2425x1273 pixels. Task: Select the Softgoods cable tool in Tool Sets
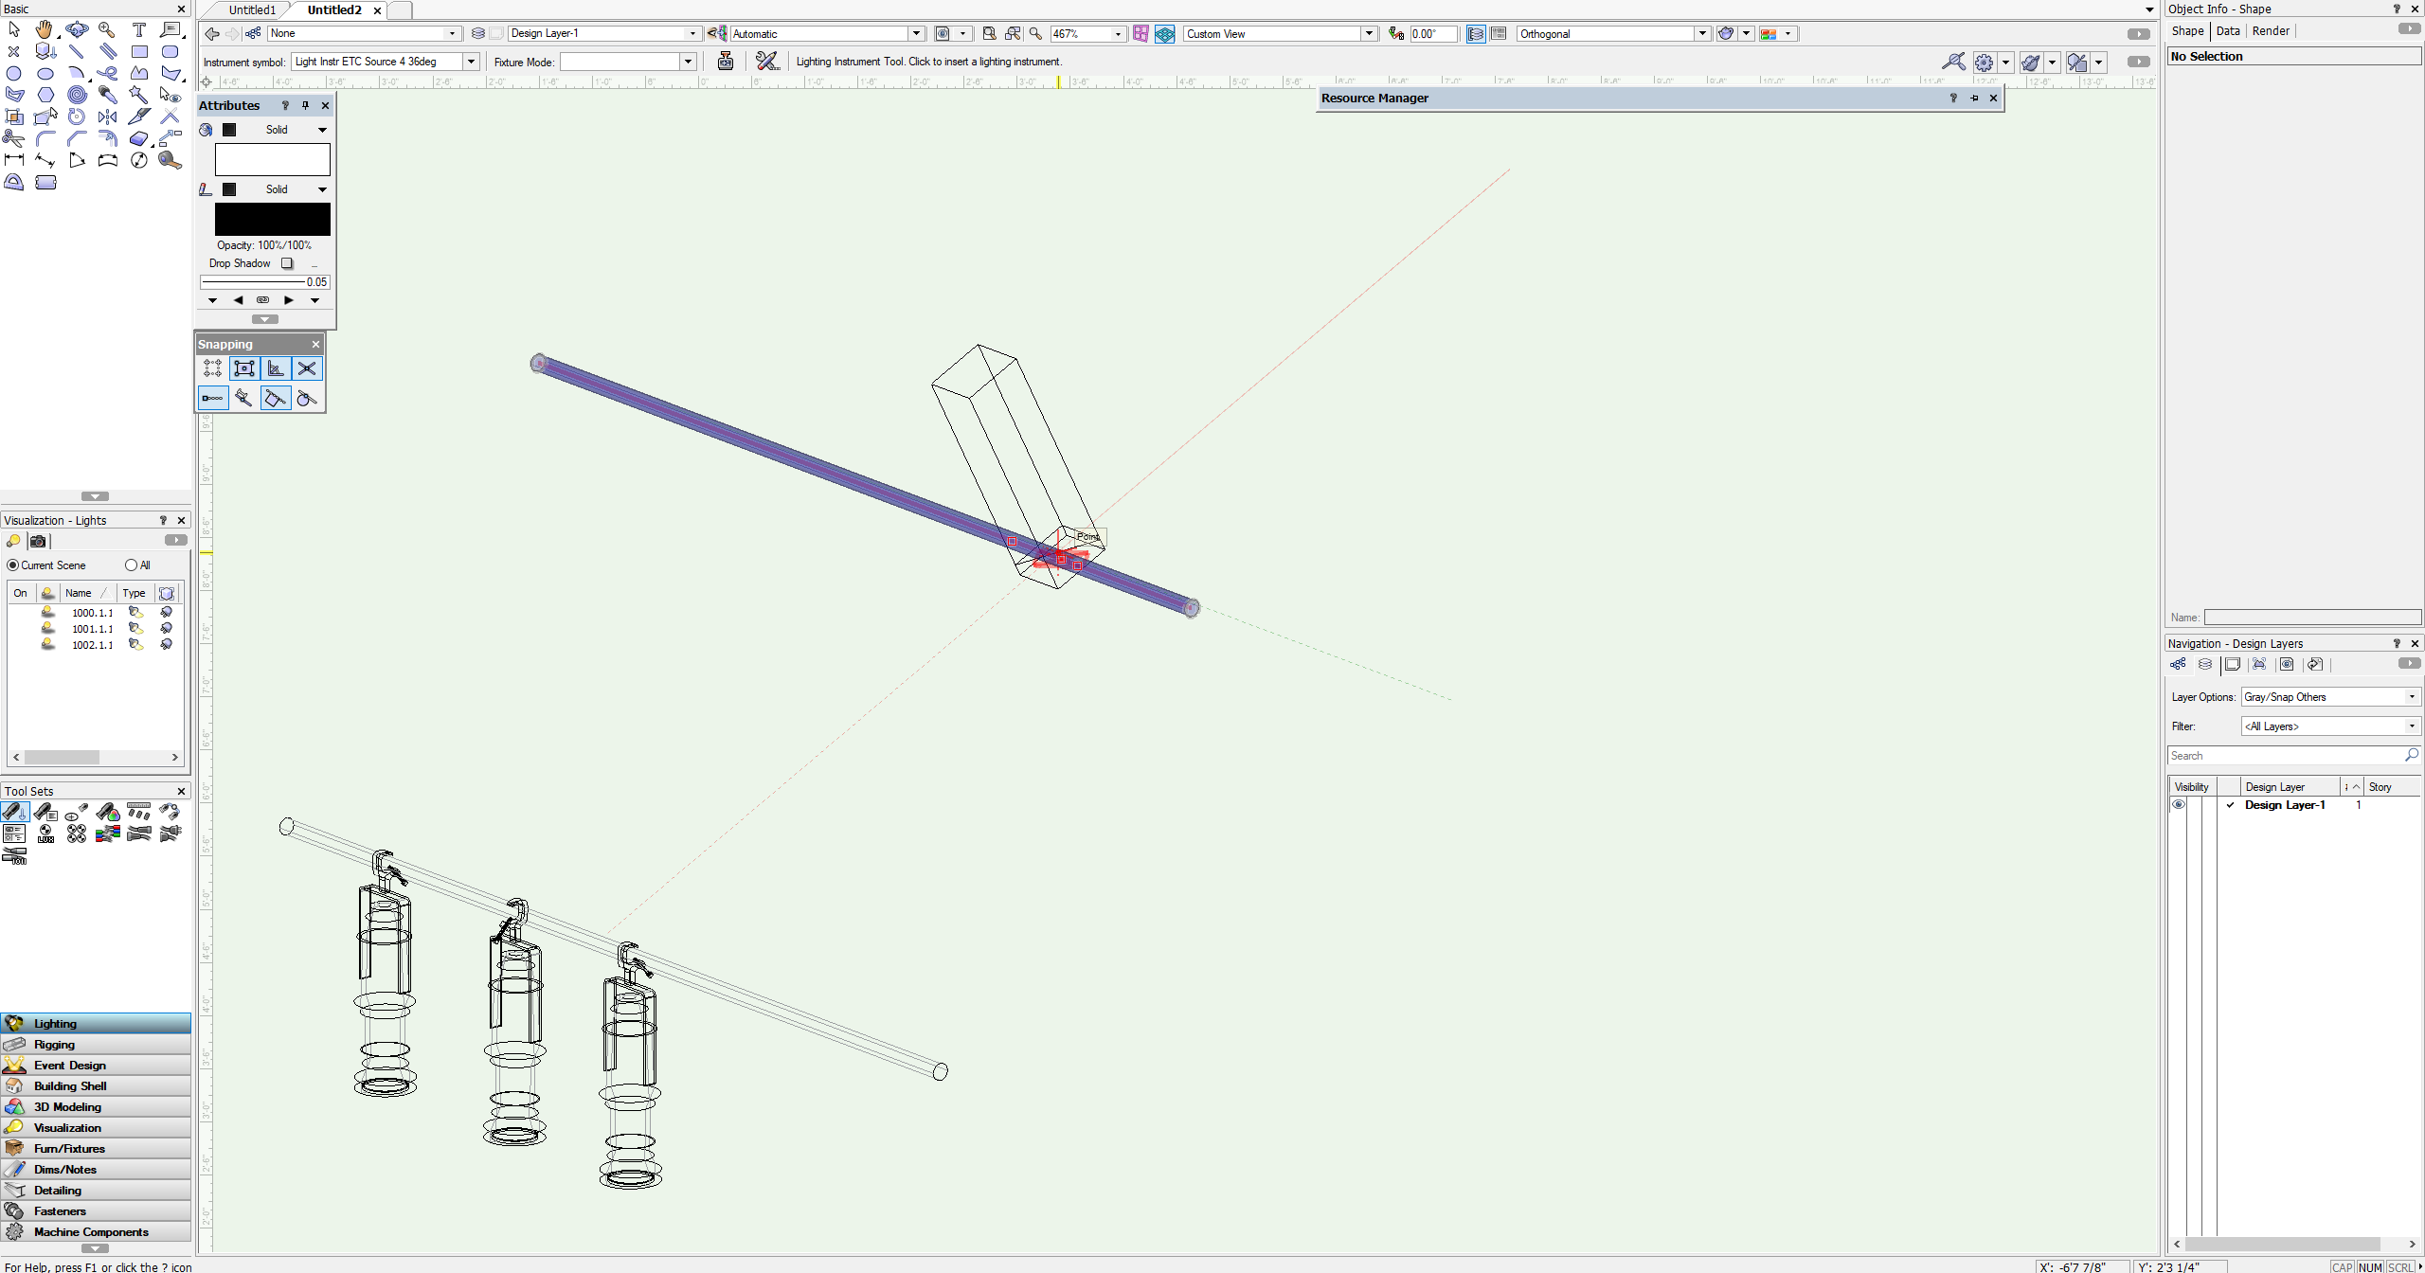tap(14, 854)
